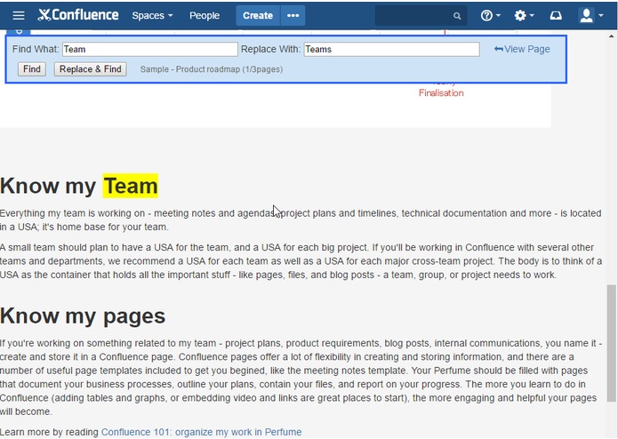The width and height of the screenshot is (618, 439).
Task: Click the Find button
Action: (32, 69)
